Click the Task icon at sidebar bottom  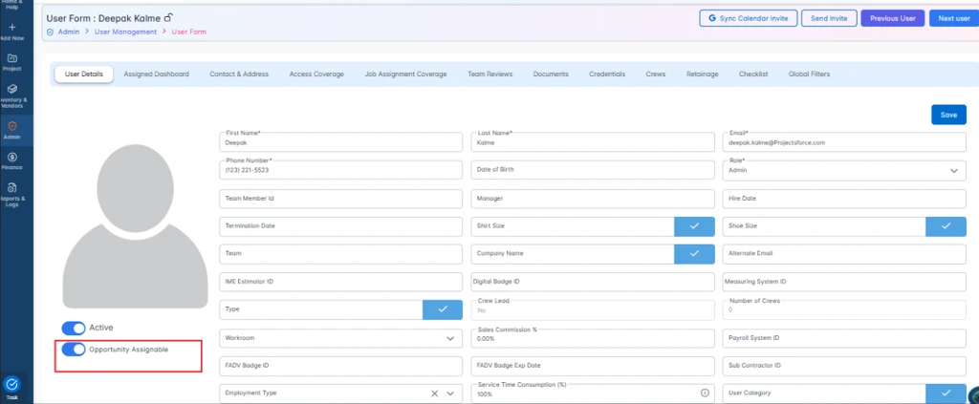point(11,386)
